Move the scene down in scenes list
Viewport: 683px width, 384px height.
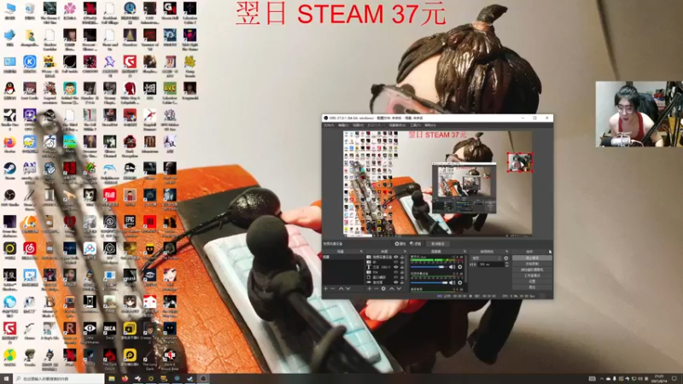coord(348,288)
